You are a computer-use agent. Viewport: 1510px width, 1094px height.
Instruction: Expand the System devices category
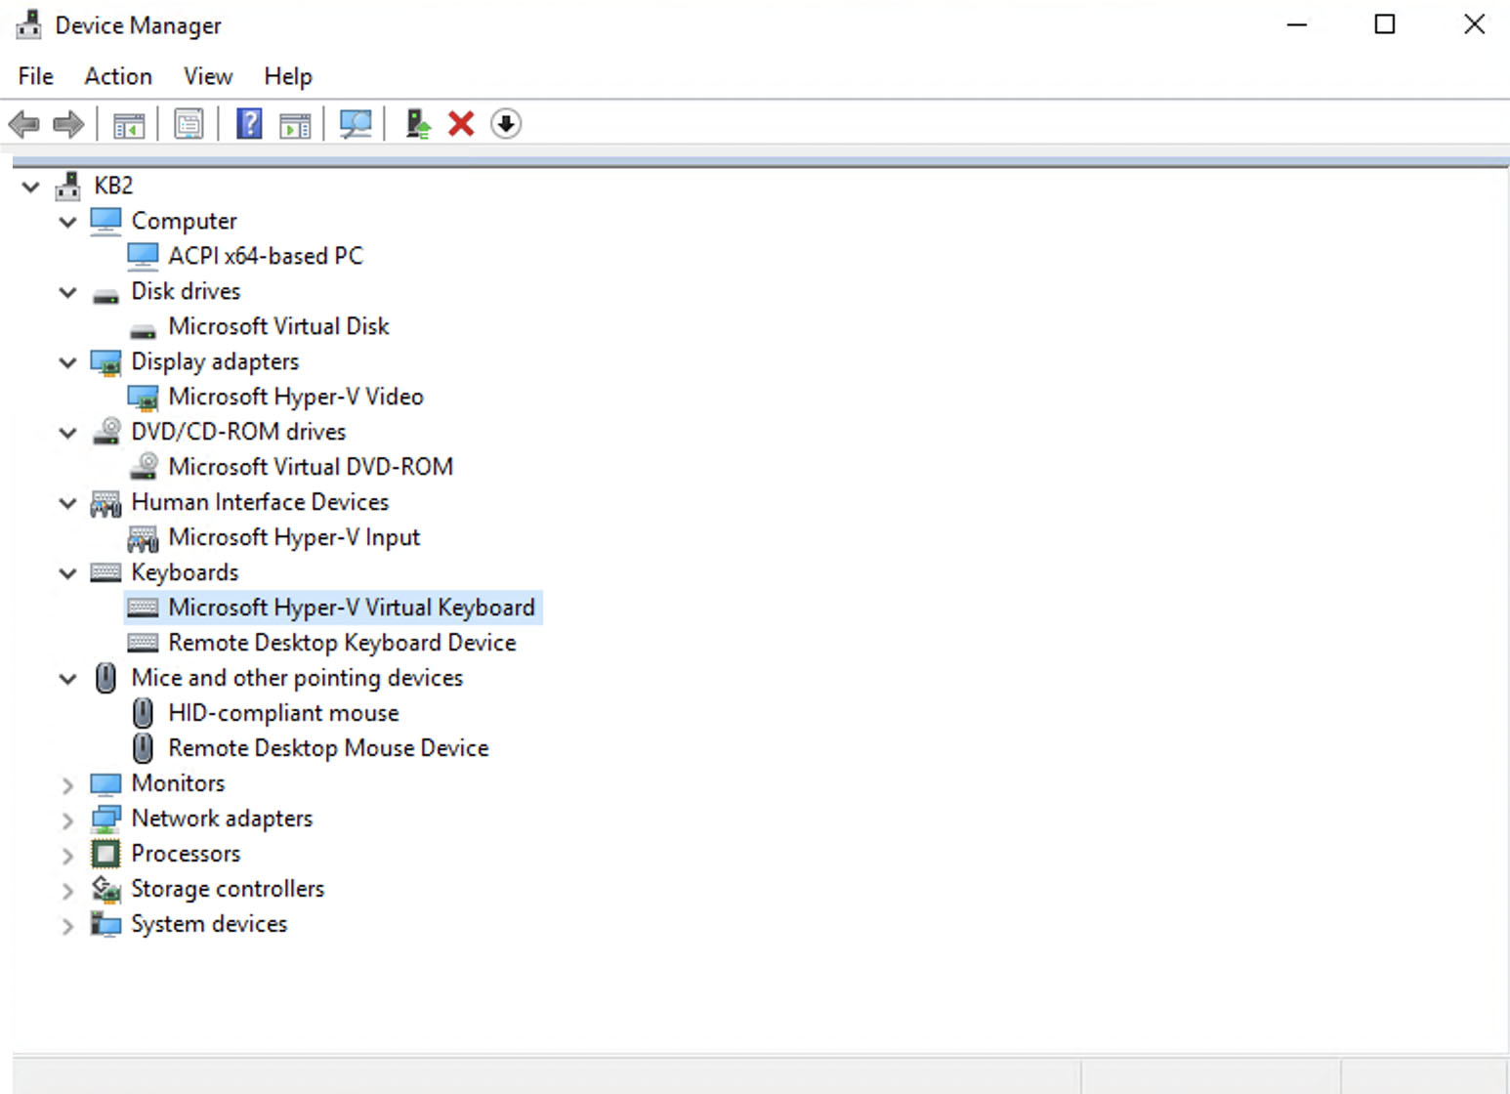(x=67, y=925)
